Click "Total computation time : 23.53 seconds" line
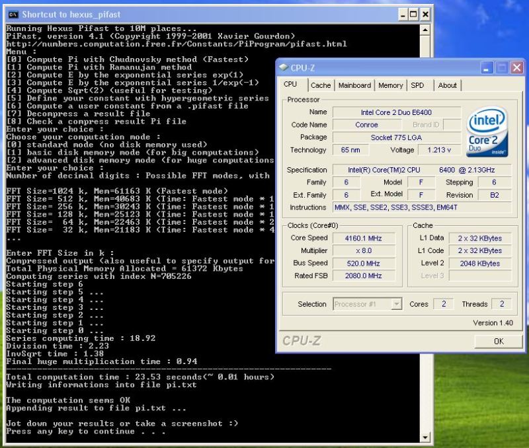 click(x=140, y=377)
